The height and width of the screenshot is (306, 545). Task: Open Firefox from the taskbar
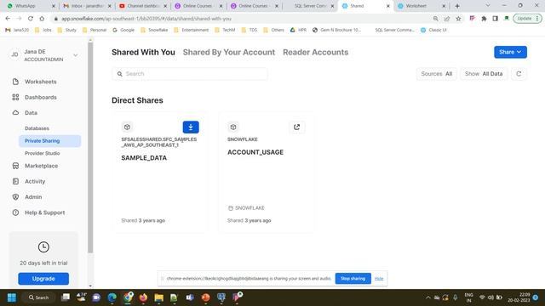(143, 297)
